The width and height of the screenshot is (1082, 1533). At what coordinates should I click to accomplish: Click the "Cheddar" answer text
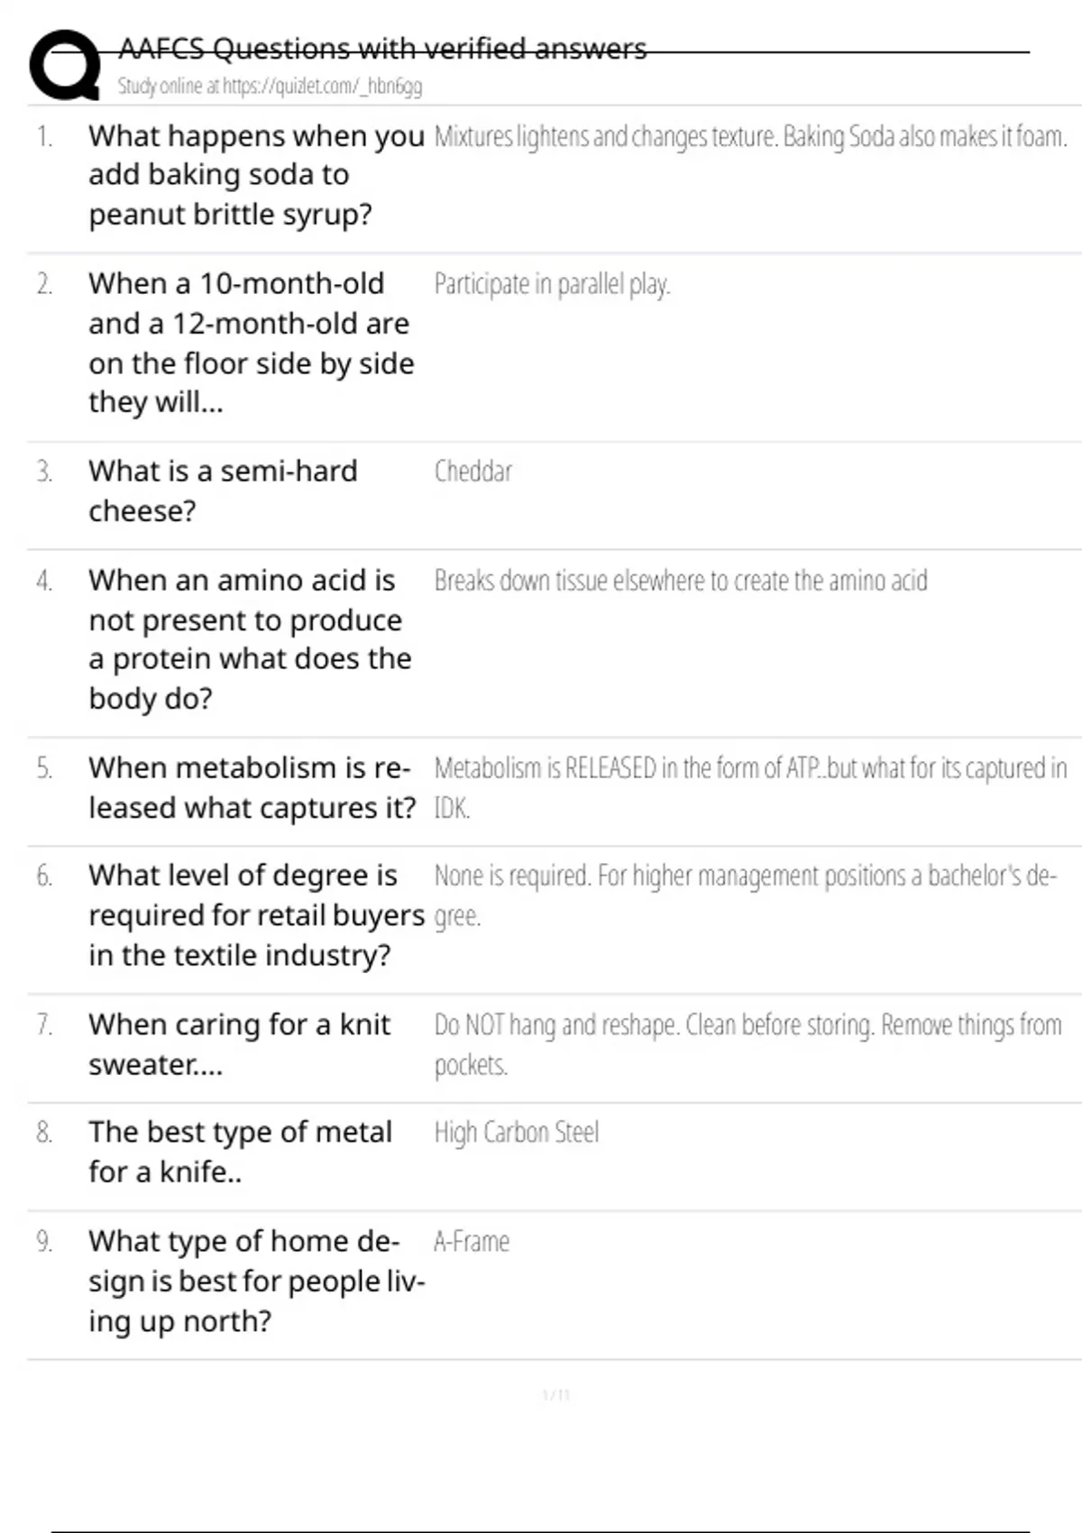coord(473,472)
